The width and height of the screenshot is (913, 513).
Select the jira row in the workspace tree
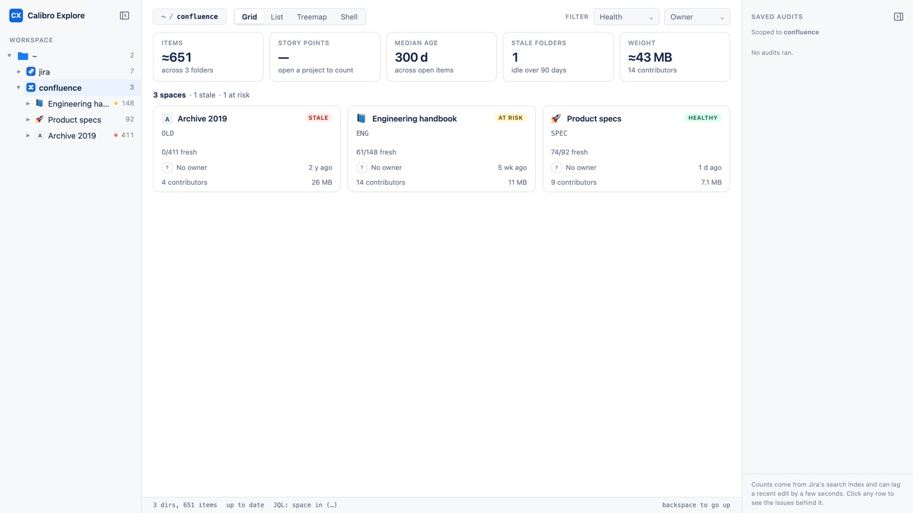coord(71,72)
